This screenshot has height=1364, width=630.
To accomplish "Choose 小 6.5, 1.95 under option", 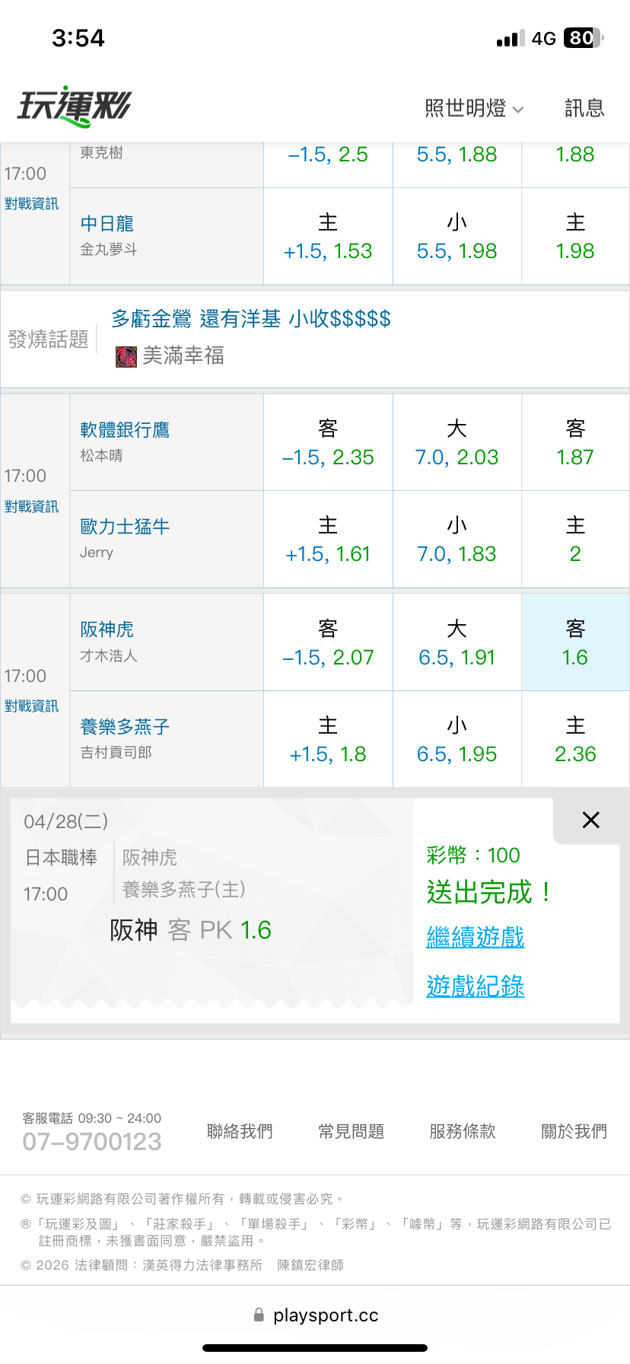I will 457,739.
